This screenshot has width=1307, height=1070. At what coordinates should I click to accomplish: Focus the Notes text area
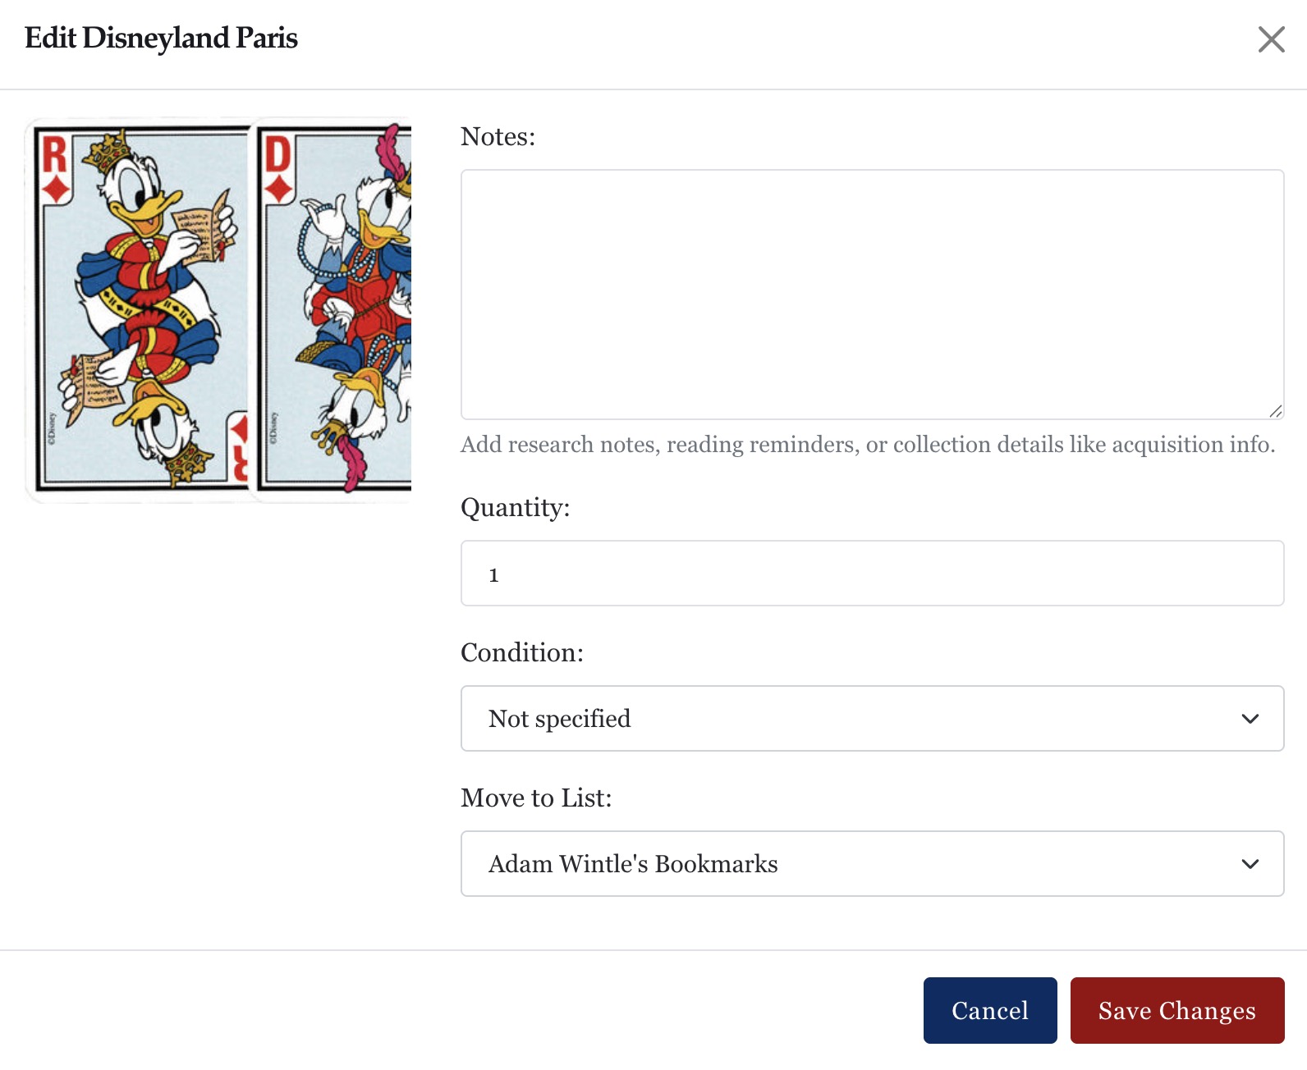click(x=872, y=291)
